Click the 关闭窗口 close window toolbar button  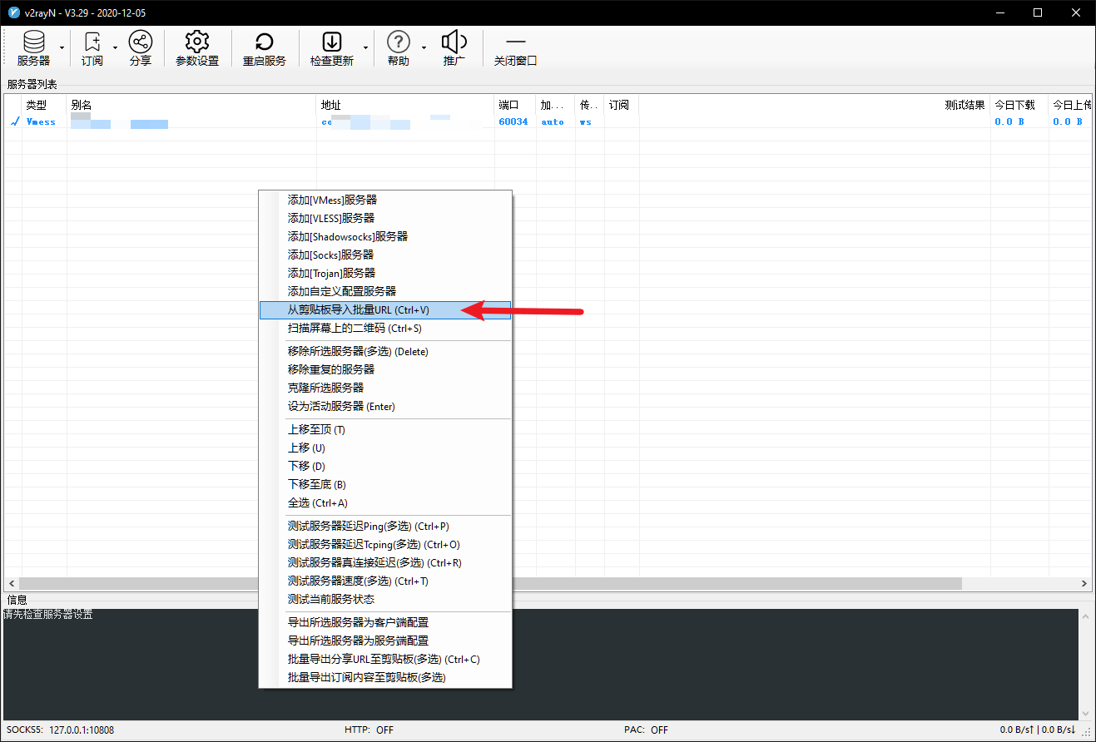coord(516,48)
